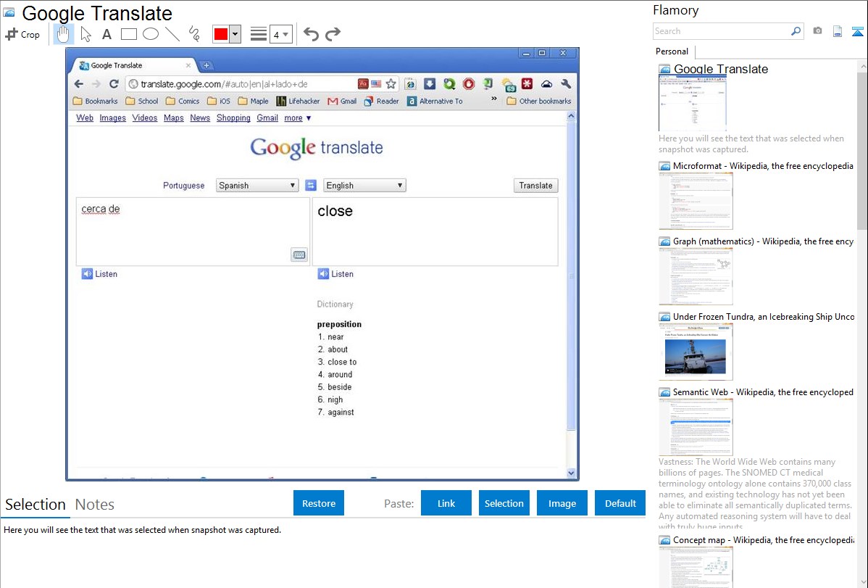Choose the arrow pointer selection tool
The image size is (868, 588).
(85, 34)
